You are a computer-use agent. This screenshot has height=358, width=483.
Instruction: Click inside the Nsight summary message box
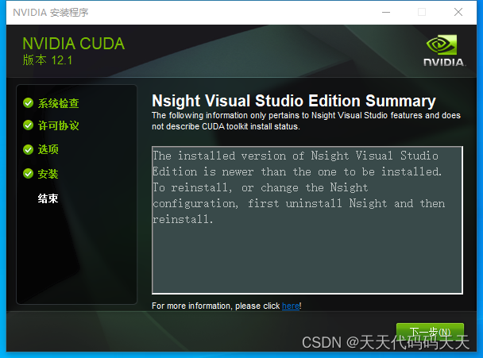click(x=307, y=220)
